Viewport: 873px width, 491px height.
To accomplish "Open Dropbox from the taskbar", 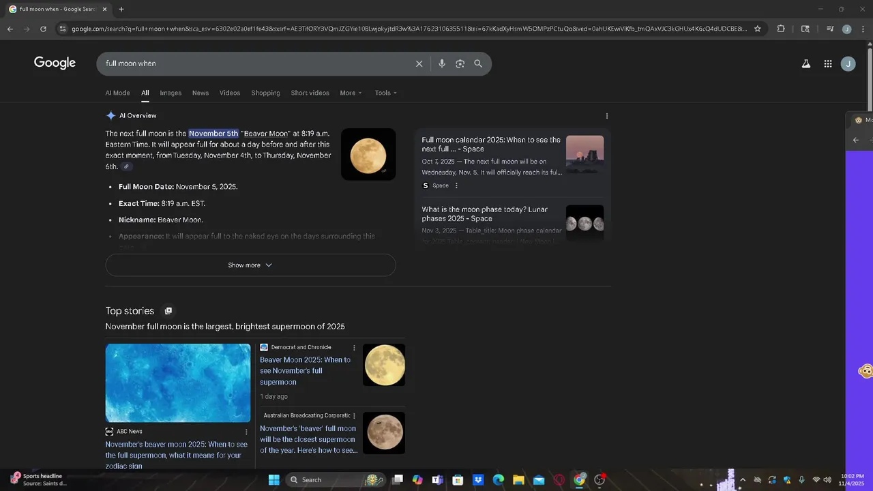I will pyautogui.click(x=478, y=479).
